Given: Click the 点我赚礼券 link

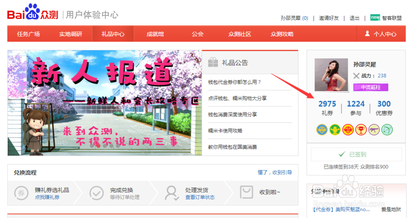Looking at the screenshot, I should click(x=47, y=197).
